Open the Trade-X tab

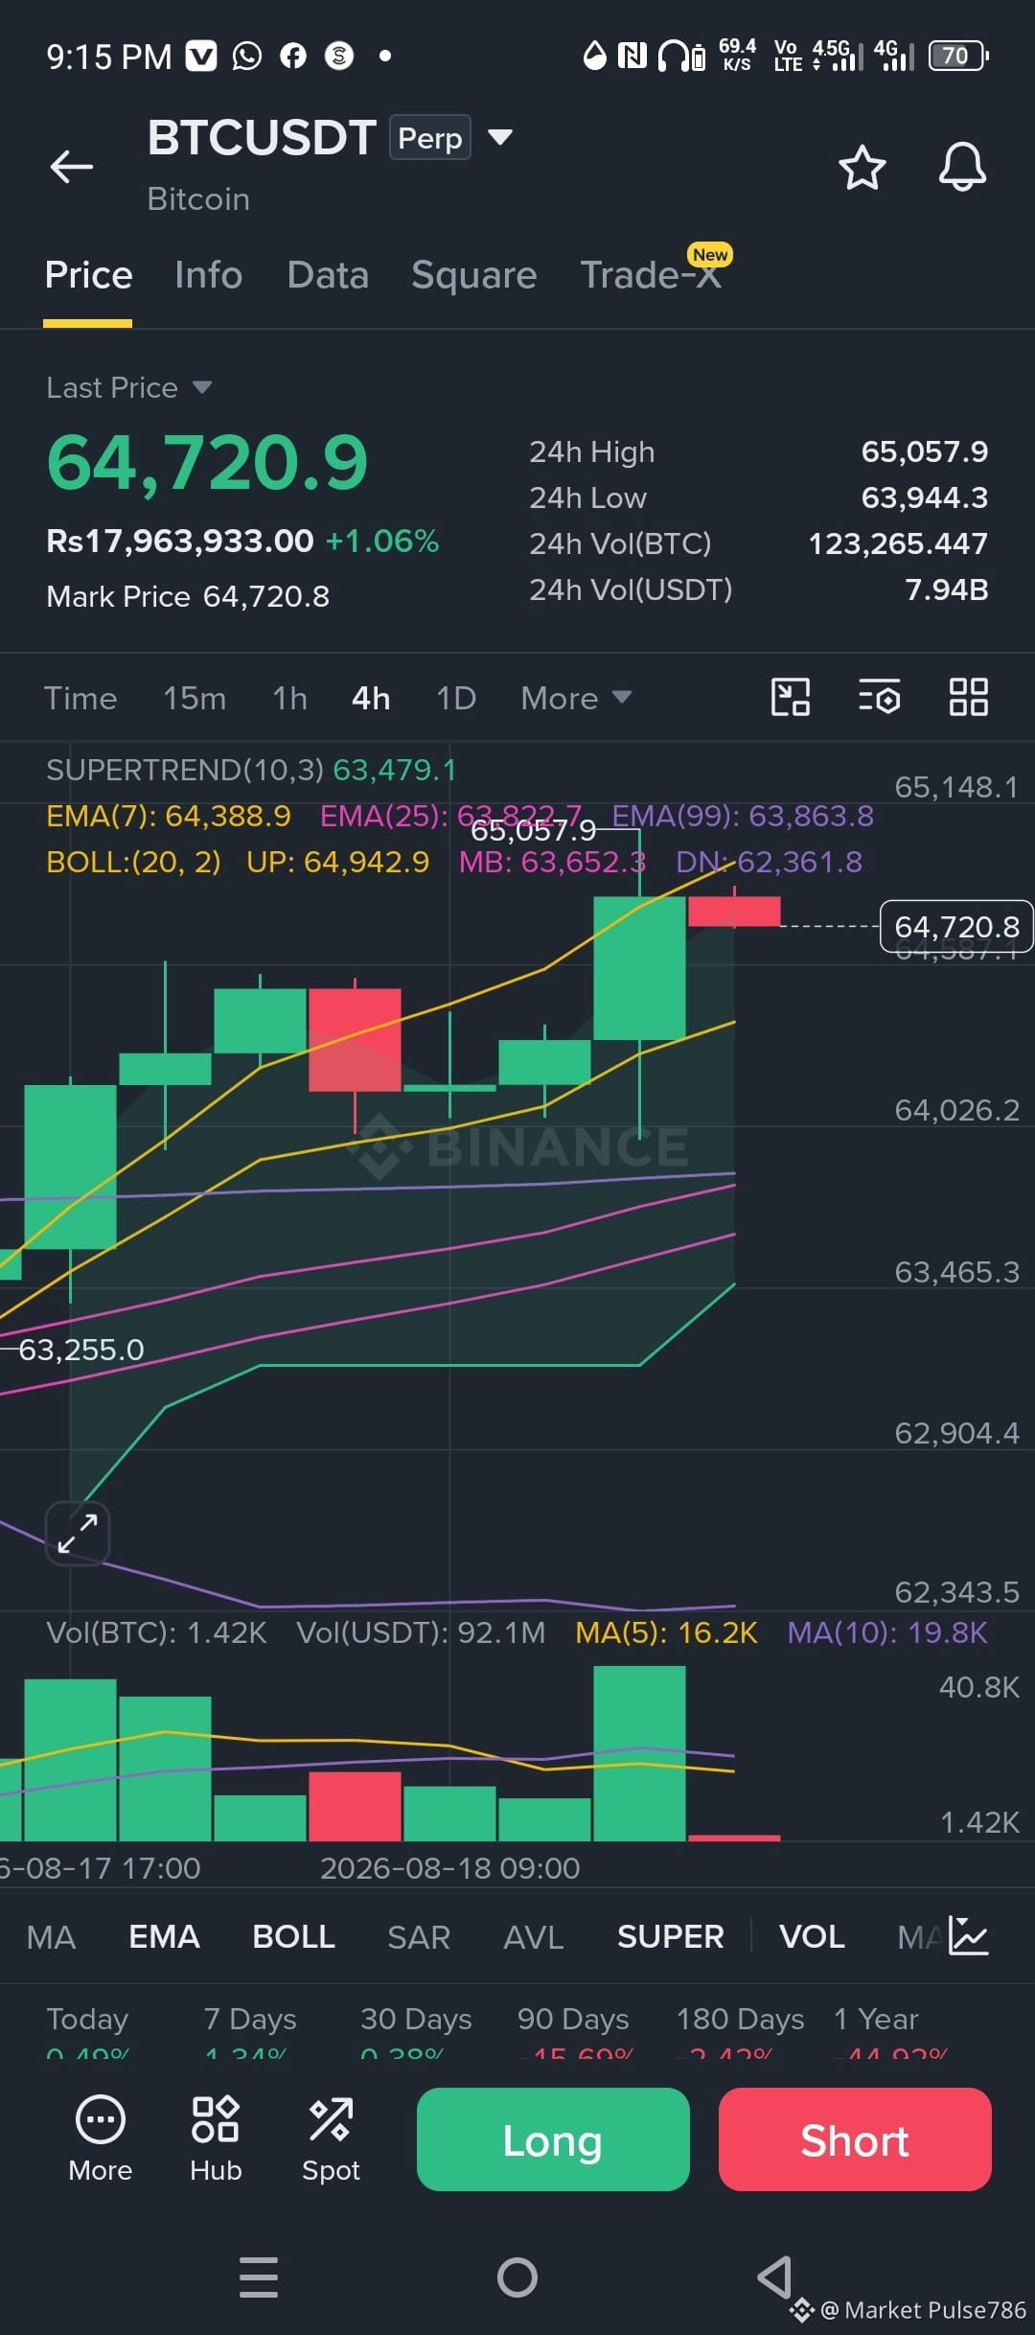pyautogui.click(x=651, y=275)
